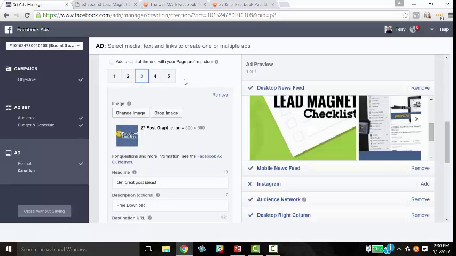
Task: Enable Add a card with Page profile picture
Action: (x=112, y=62)
